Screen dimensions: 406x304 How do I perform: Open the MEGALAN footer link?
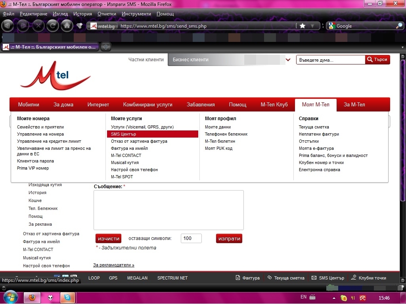click(137, 278)
